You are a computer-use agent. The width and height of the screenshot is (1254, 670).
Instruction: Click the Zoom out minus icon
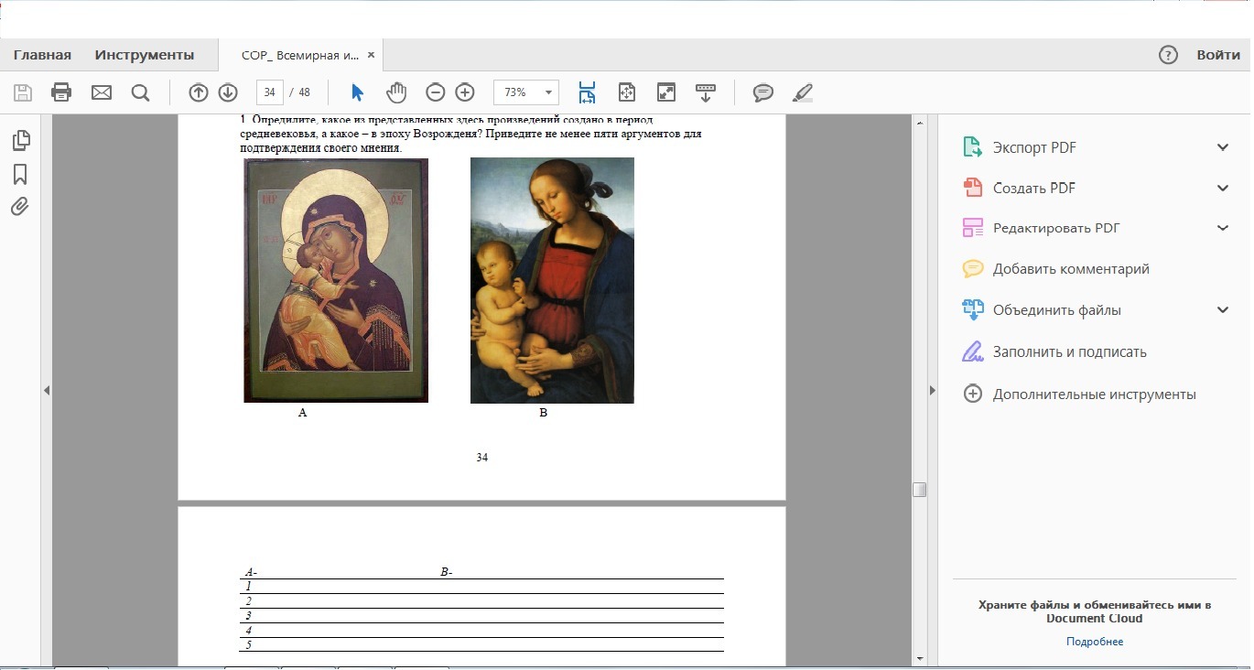[x=436, y=92]
